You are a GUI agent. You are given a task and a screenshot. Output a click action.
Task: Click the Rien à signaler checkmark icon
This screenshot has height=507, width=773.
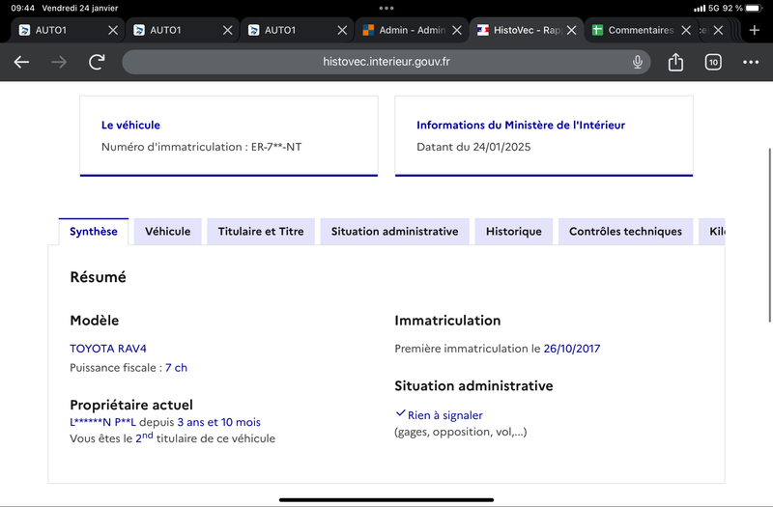tap(401, 413)
